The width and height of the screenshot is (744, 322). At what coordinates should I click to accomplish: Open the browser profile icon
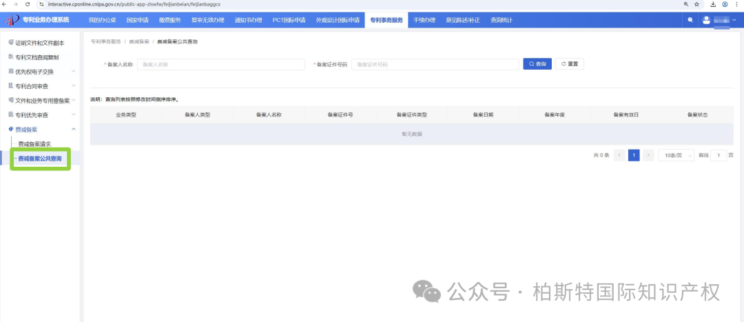pos(725,4)
